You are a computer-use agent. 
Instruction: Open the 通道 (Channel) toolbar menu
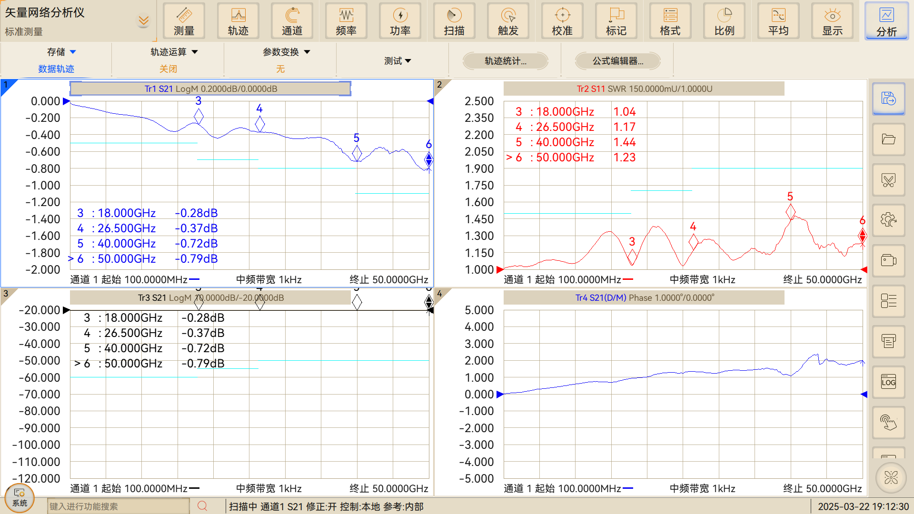[292, 21]
